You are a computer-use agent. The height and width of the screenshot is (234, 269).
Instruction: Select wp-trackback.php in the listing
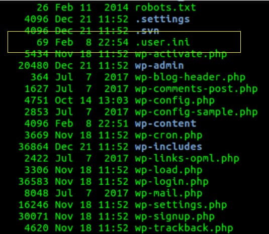coord(184,228)
